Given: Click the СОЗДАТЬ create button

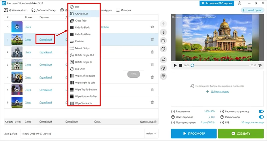Looking at the screenshot, I should coord(241,134).
